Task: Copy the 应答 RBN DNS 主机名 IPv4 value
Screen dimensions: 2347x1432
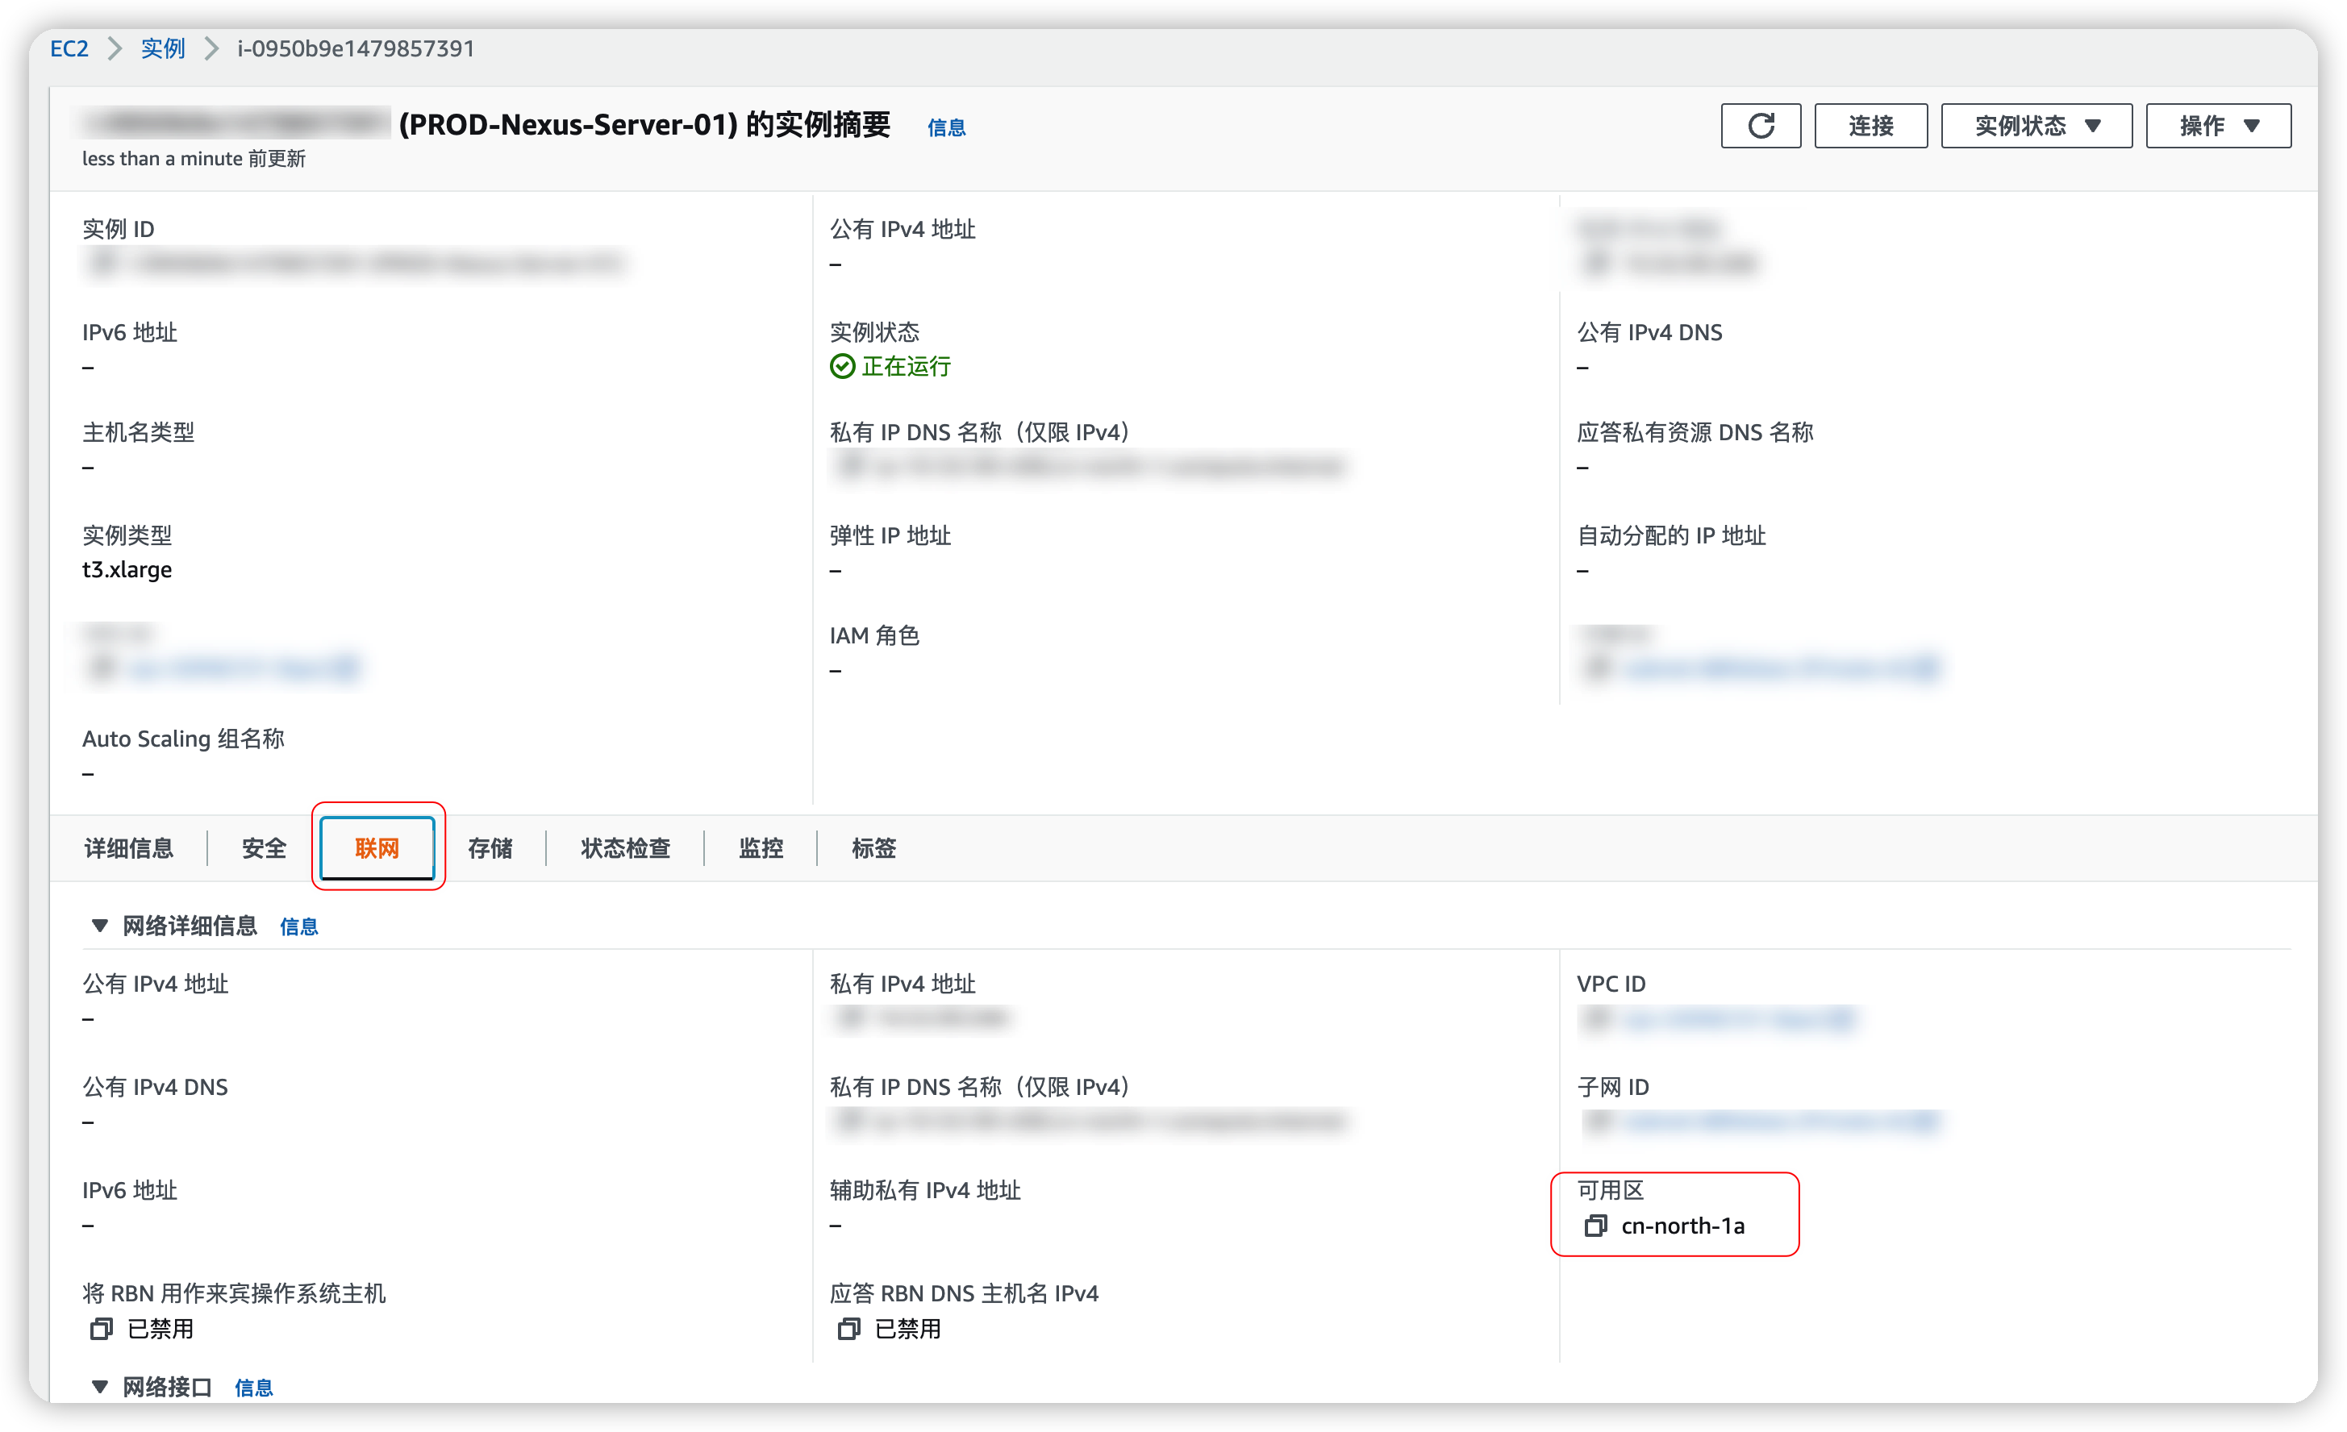Action: click(x=848, y=1329)
